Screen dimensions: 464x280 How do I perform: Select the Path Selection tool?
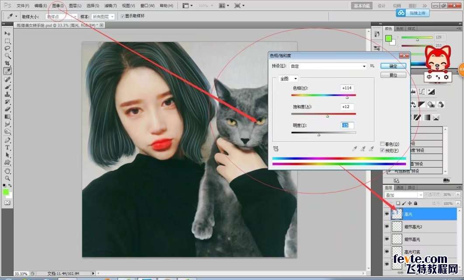pos(7,155)
